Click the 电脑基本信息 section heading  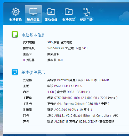click(x=34, y=35)
